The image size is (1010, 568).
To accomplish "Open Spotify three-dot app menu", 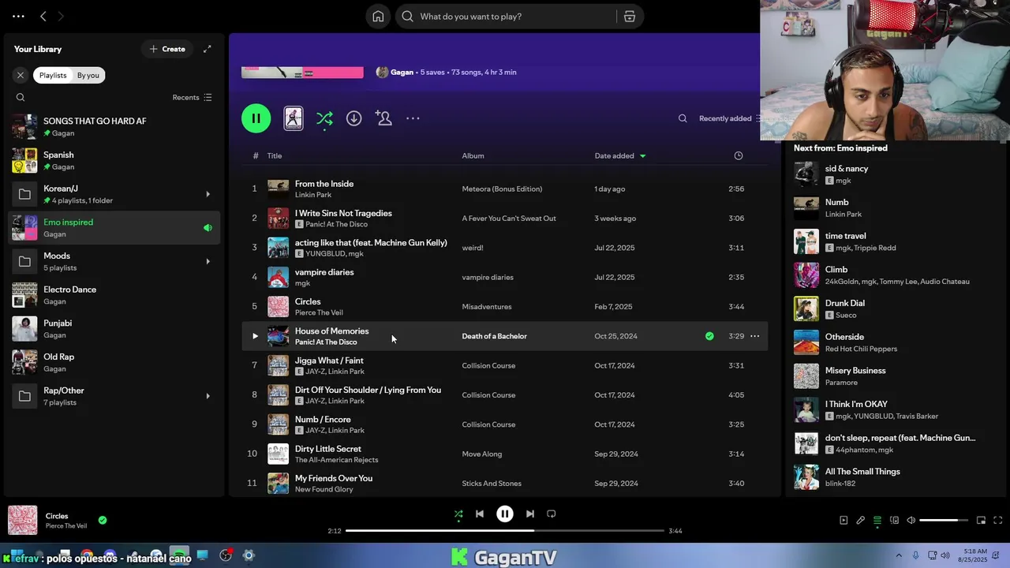I will click(x=18, y=17).
